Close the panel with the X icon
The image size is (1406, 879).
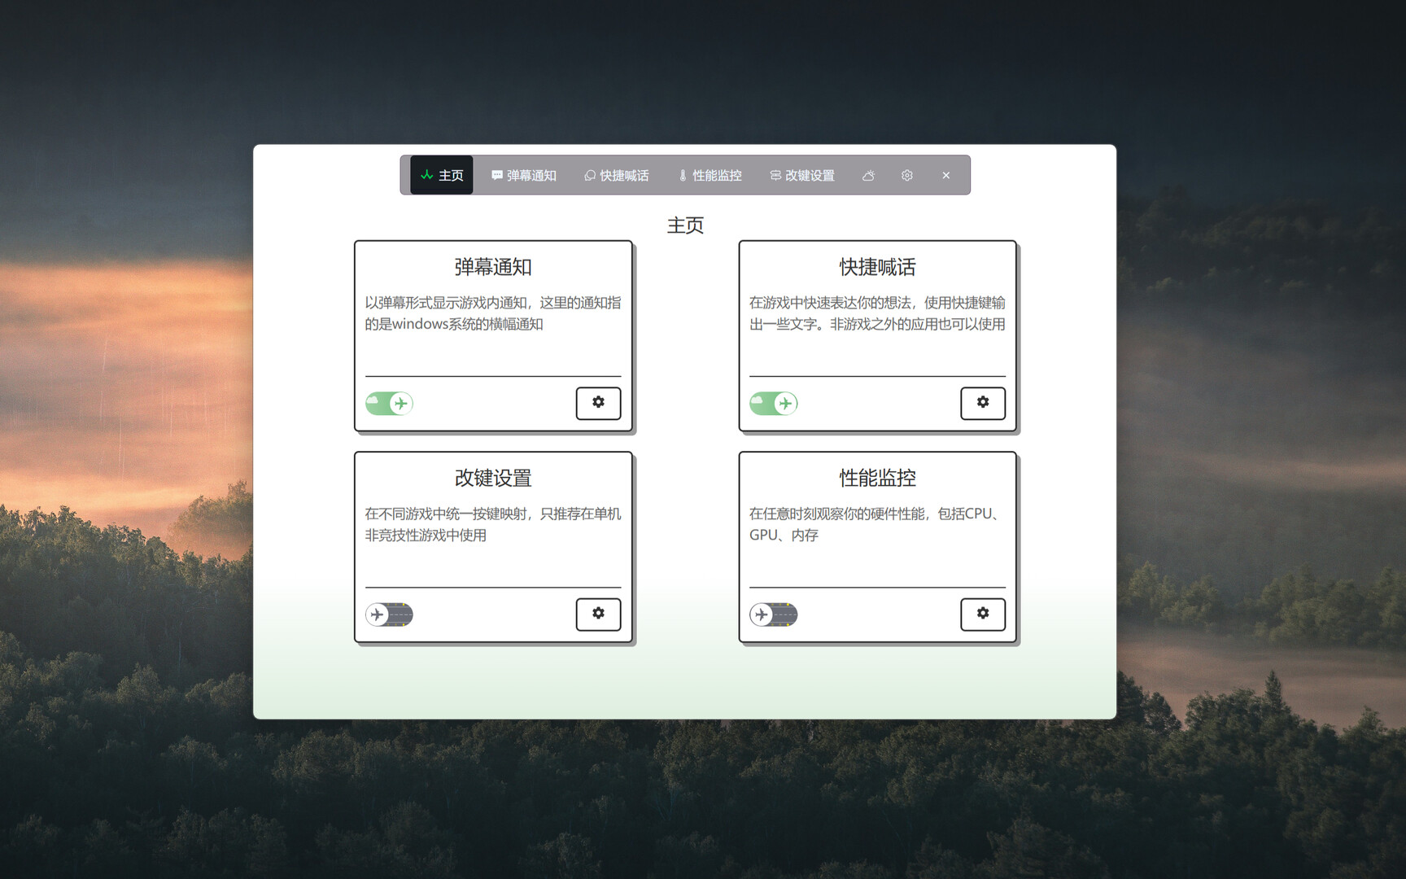pos(945,176)
